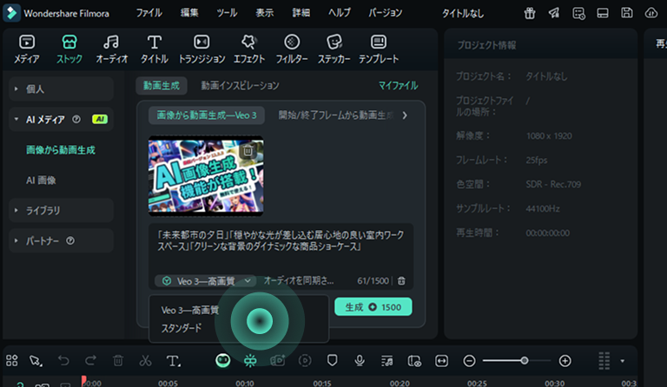Select 画像から動画生成 in the sidebar
Viewport: 667px width, 387px height.
coord(61,149)
